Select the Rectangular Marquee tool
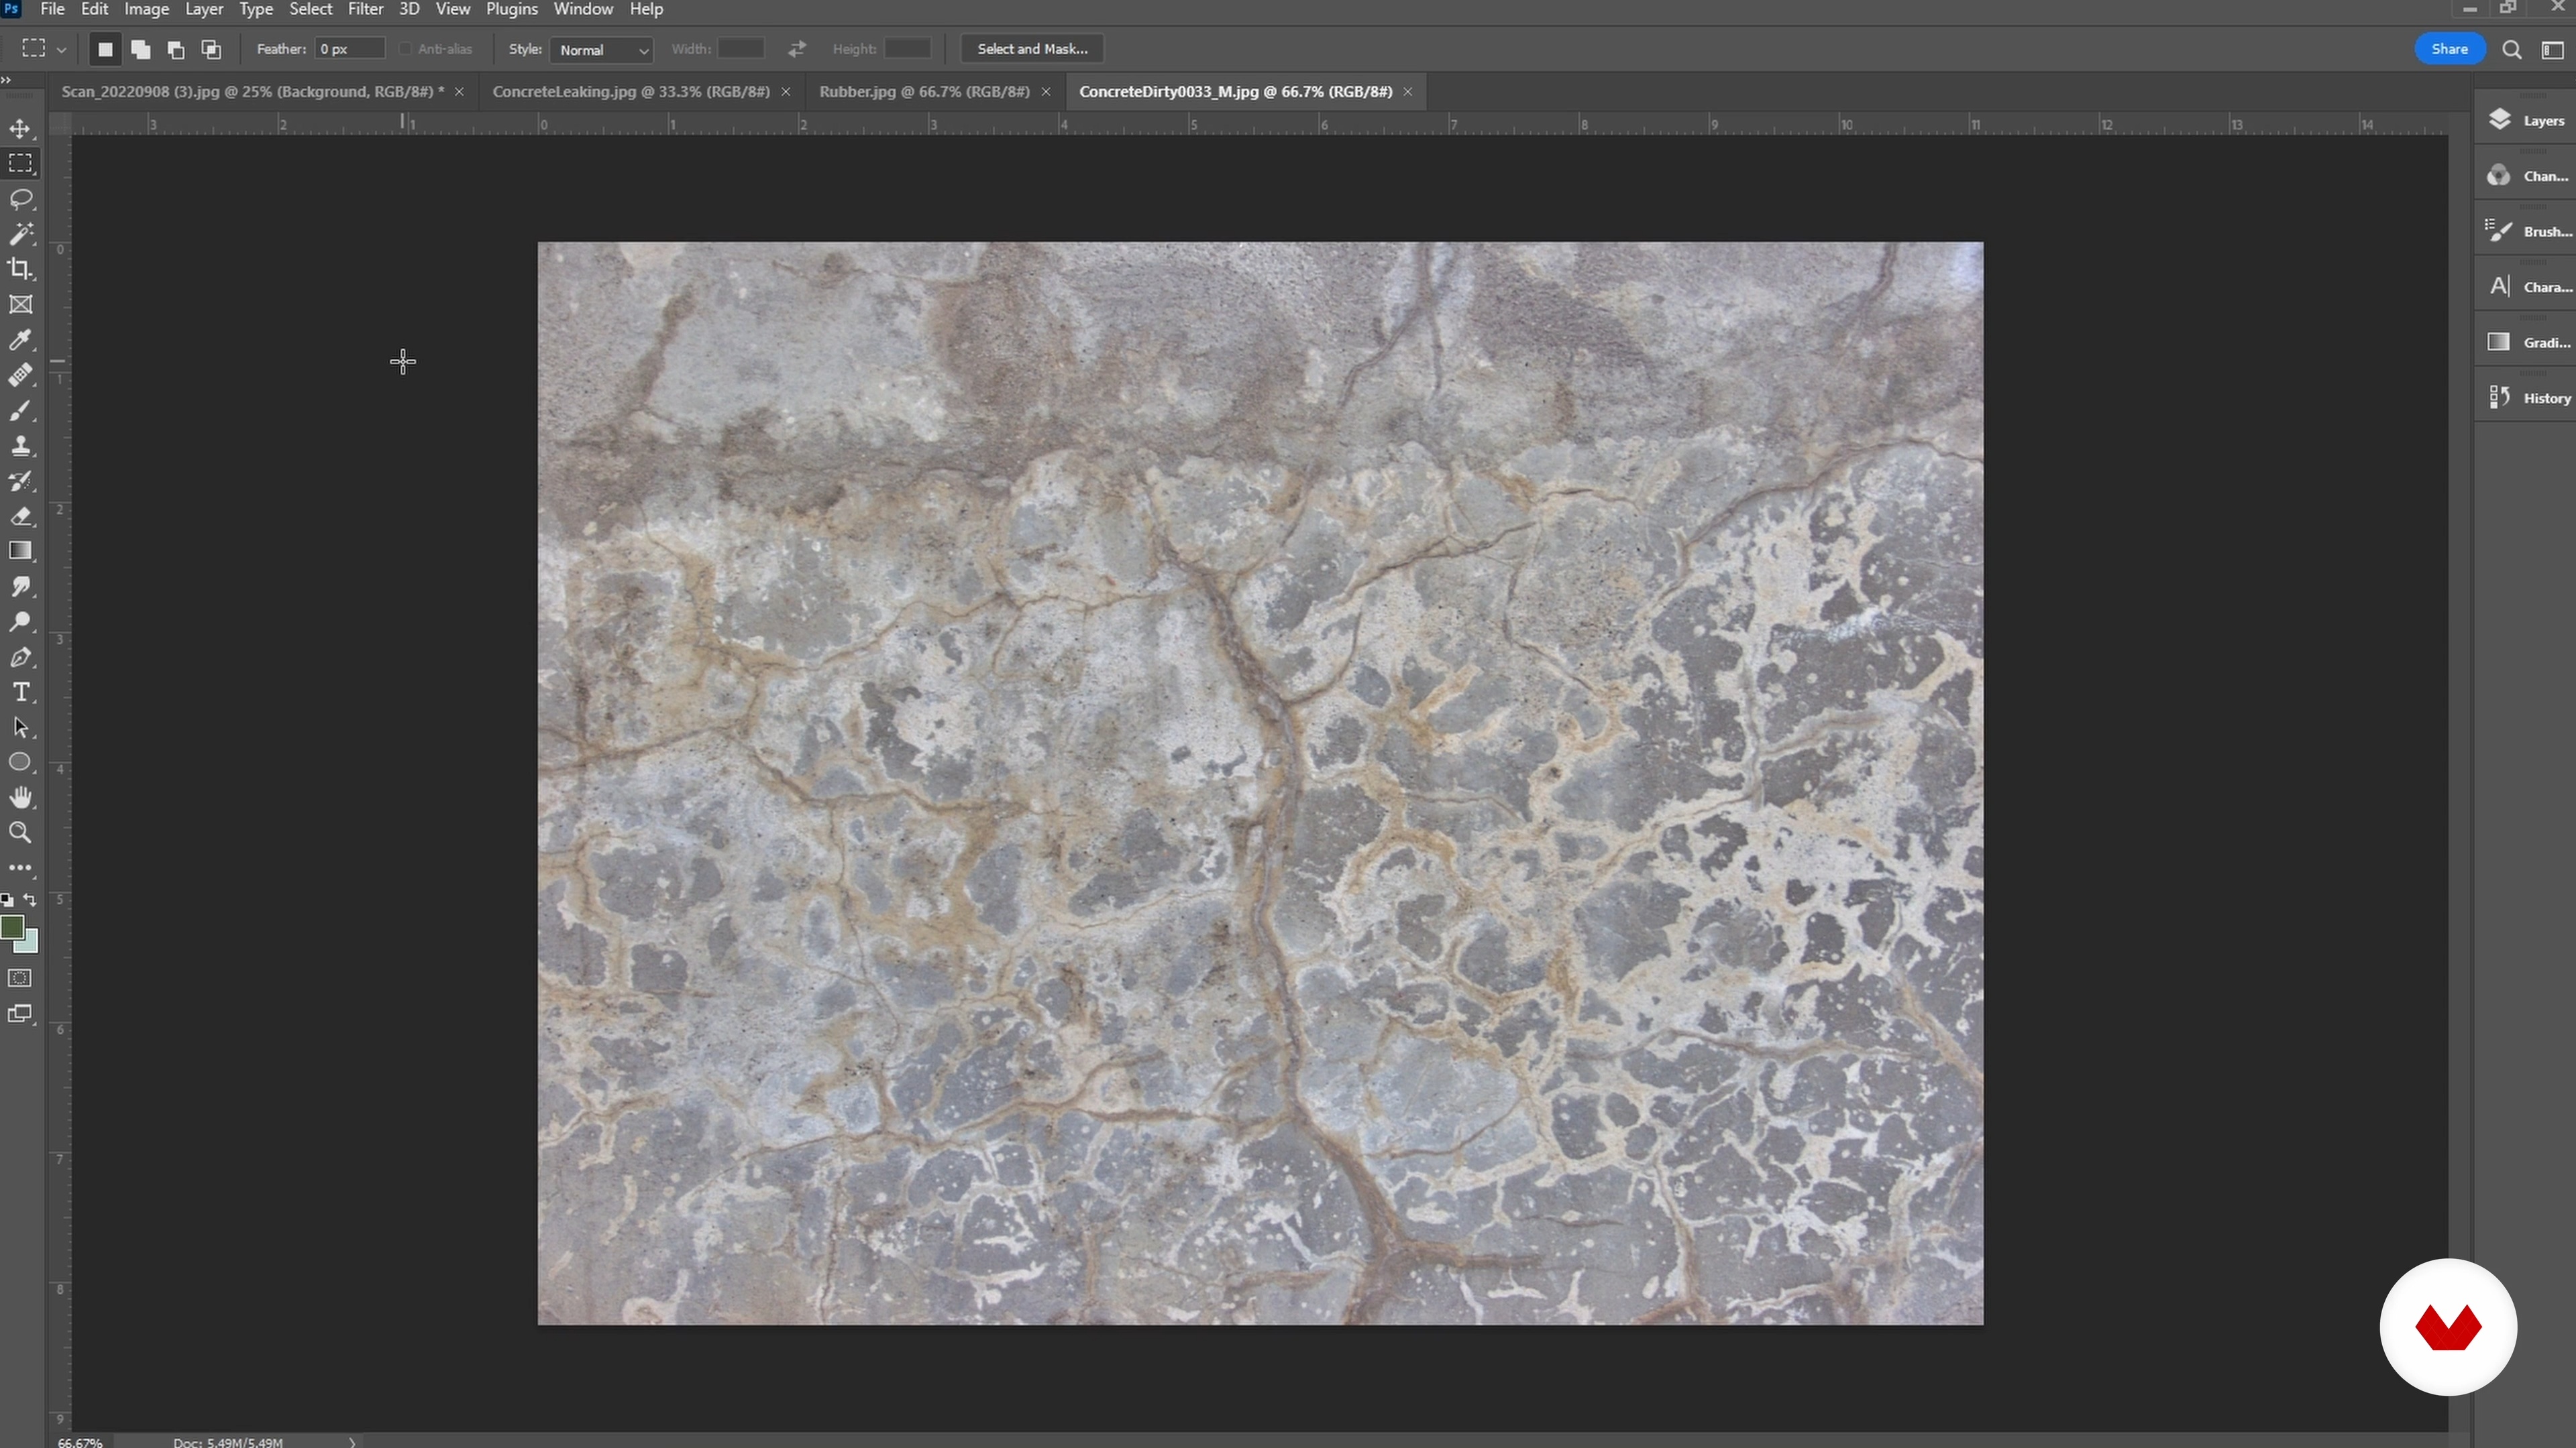Viewport: 2576px width, 1448px height. pos(20,164)
